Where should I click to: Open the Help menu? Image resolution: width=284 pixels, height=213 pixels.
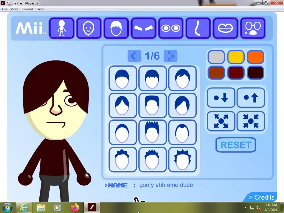[40, 9]
